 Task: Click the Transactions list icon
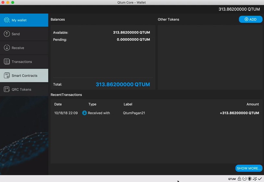[7, 62]
